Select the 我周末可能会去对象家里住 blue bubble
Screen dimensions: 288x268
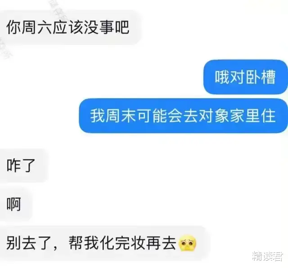pyautogui.click(x=183, y=116)
